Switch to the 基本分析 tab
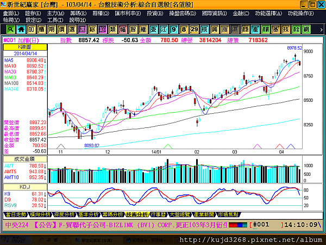Screen dimensions: 326x245 (x=89, y=215)
